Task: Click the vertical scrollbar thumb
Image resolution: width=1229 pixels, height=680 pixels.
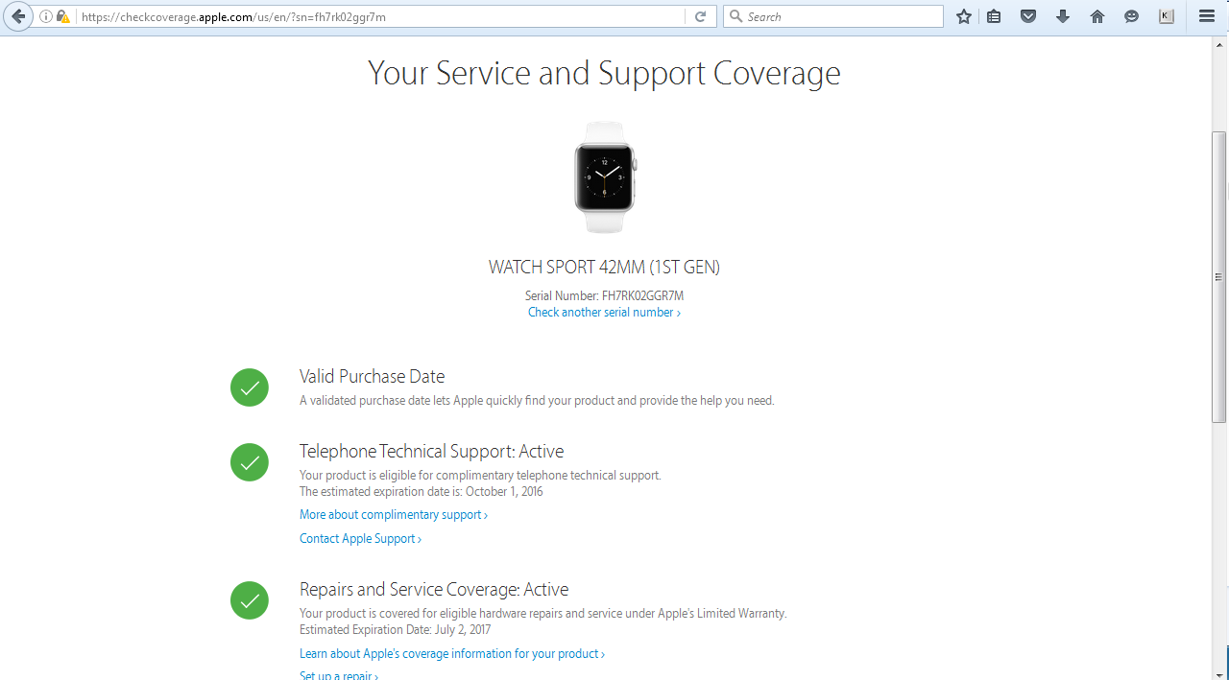Action: click(1219, 277)
